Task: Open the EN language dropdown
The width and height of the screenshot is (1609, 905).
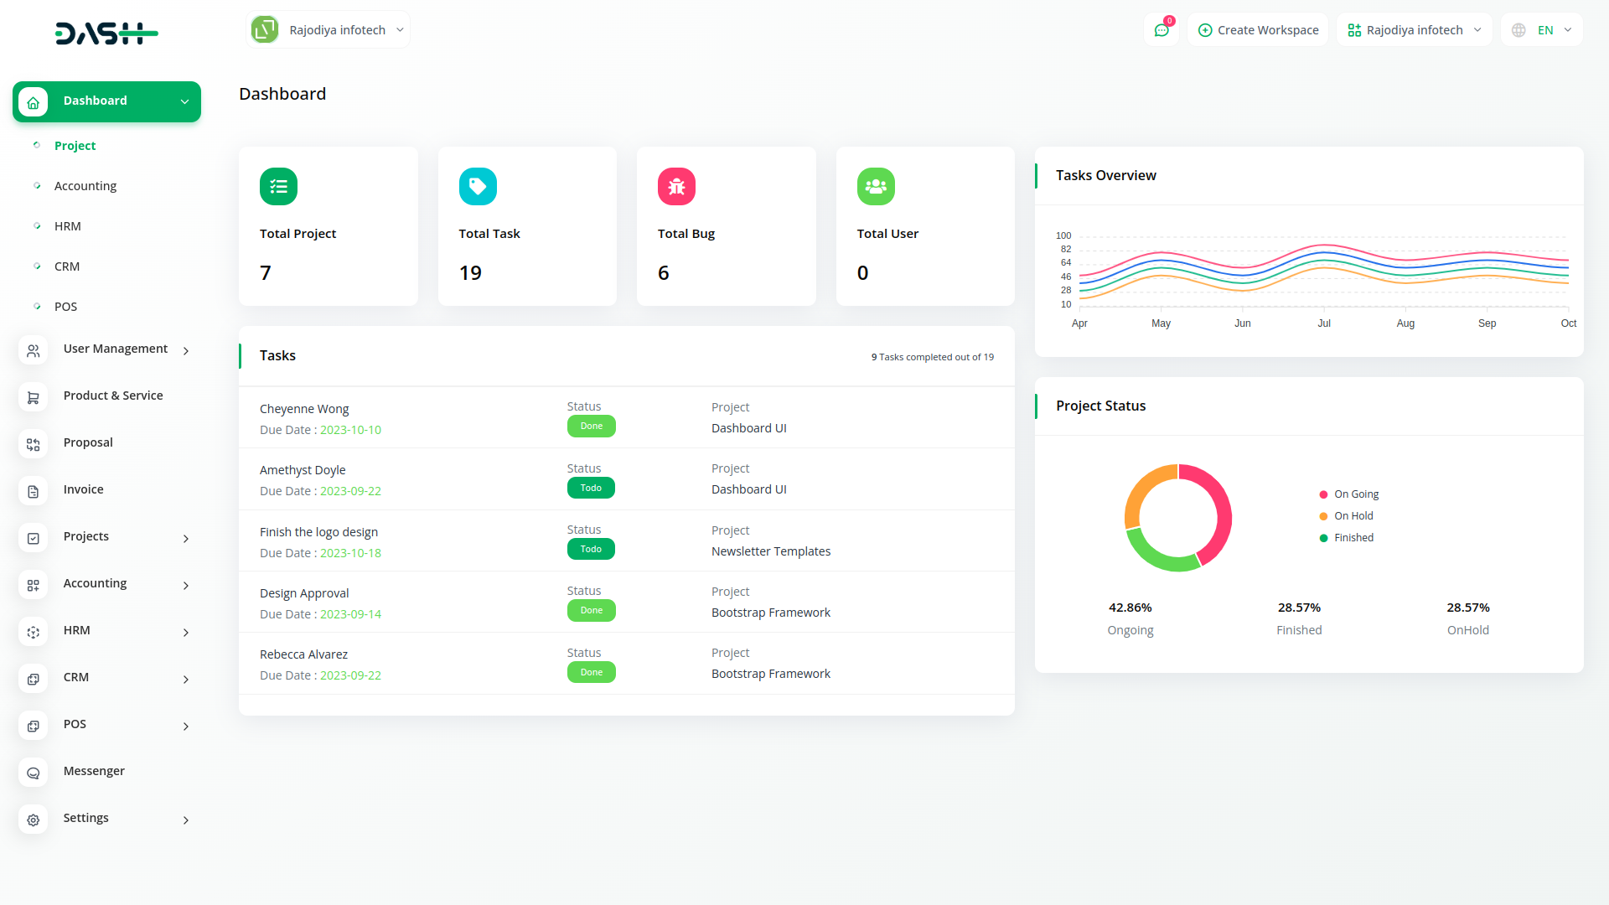Action: [1541, 29]
